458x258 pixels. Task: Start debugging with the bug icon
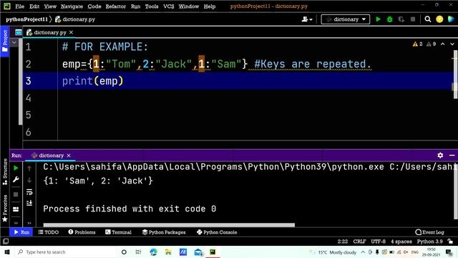pos(389,19)
